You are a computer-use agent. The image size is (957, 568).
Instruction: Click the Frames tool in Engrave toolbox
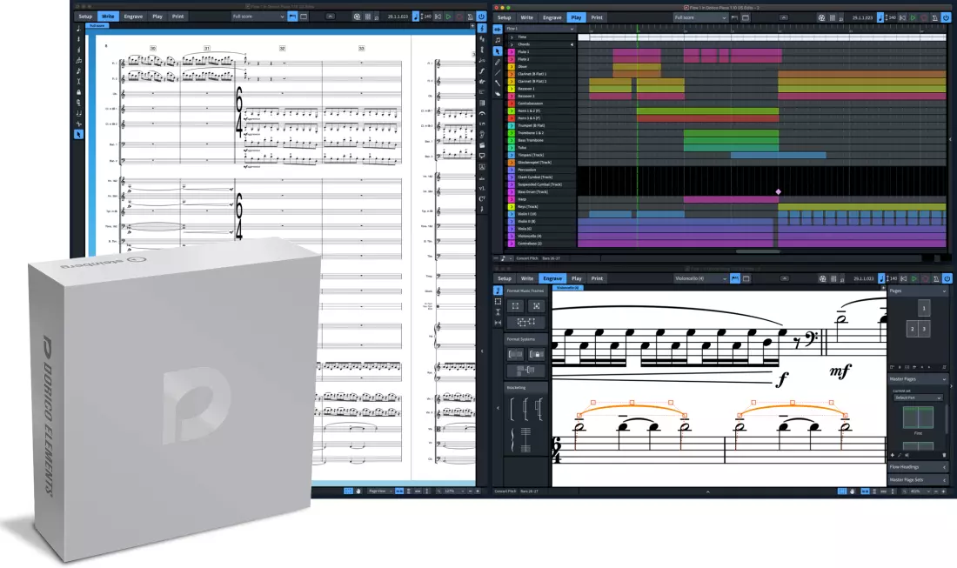point(498,301)
